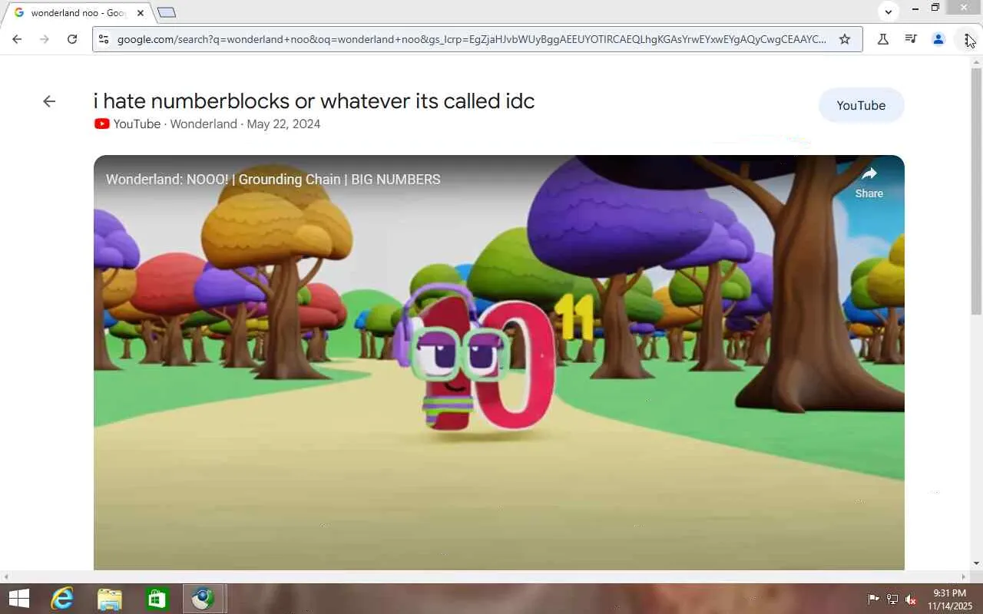983x614 pixels.
Task: Open the taskbar clock showing 9:31 PM
Action: 949,599
